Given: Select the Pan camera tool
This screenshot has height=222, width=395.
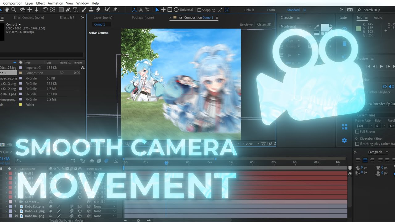Looking at the screenshot, I should (x=30, y=10).
